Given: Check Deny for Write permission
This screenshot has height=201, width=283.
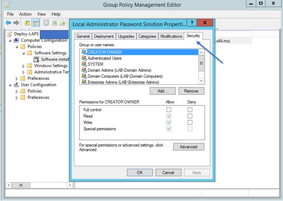Looking at the screenshot, I should [190, 123].
